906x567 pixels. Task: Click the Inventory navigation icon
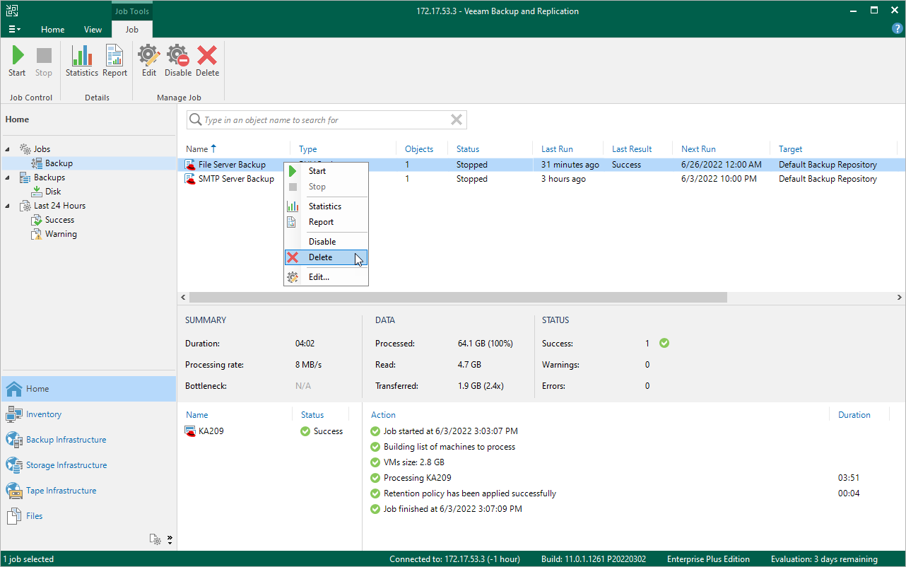tap(14, 414)
